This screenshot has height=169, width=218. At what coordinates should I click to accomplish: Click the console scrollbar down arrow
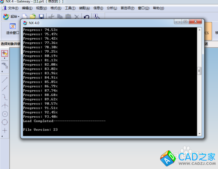coord(199,134)
